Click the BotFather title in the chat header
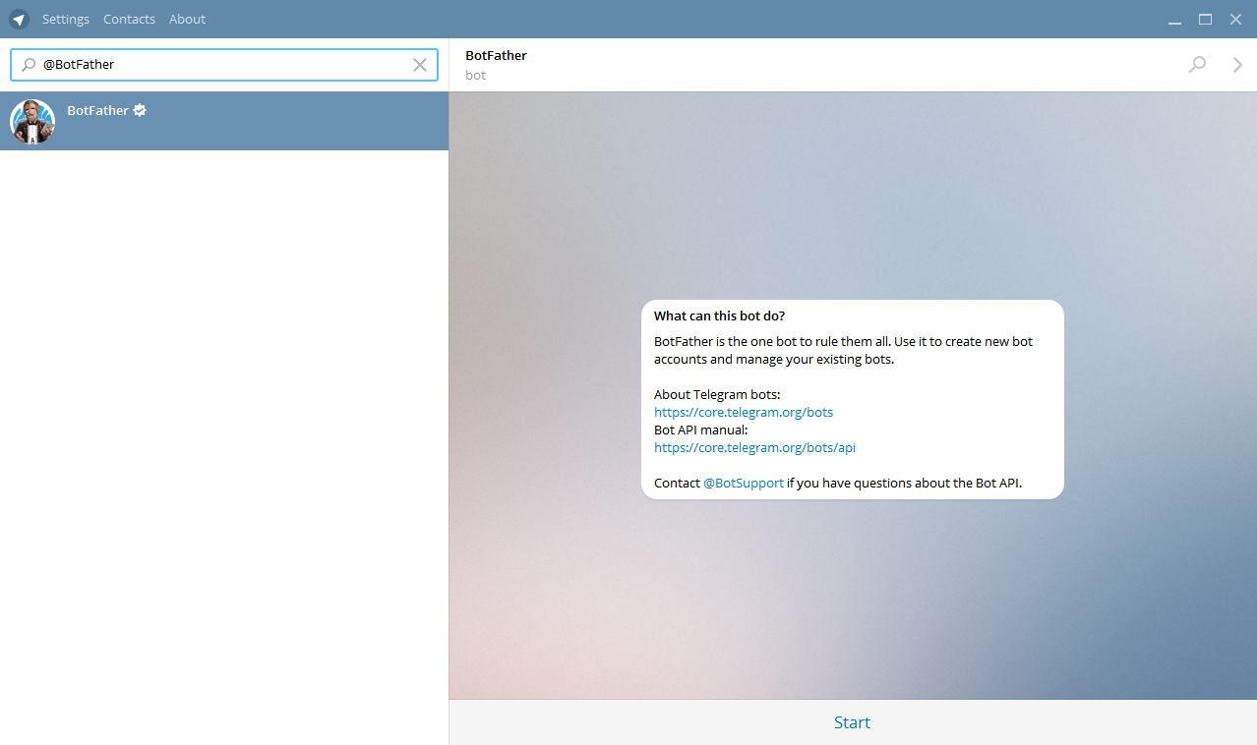The height and width of the screenshot is (745, 1257). coord(496,56)
